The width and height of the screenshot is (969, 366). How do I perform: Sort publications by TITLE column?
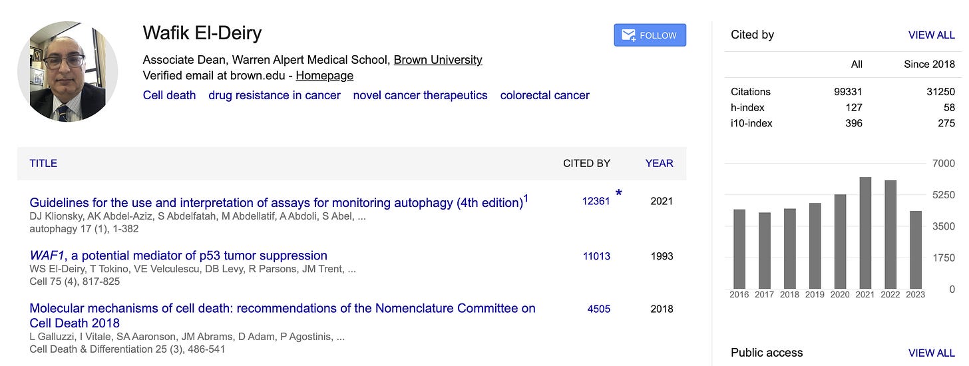click(43, 163)
